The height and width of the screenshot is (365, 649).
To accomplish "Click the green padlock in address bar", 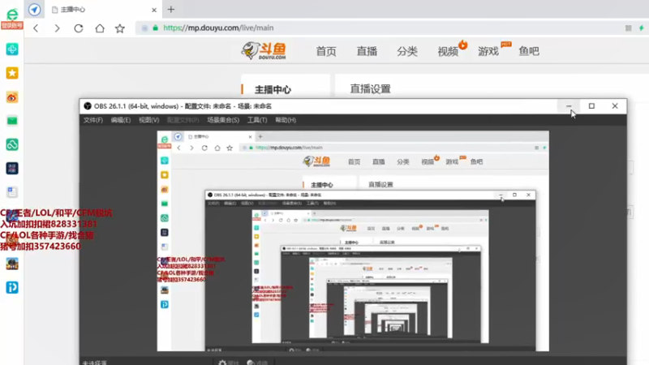I will tap(155, 28).
